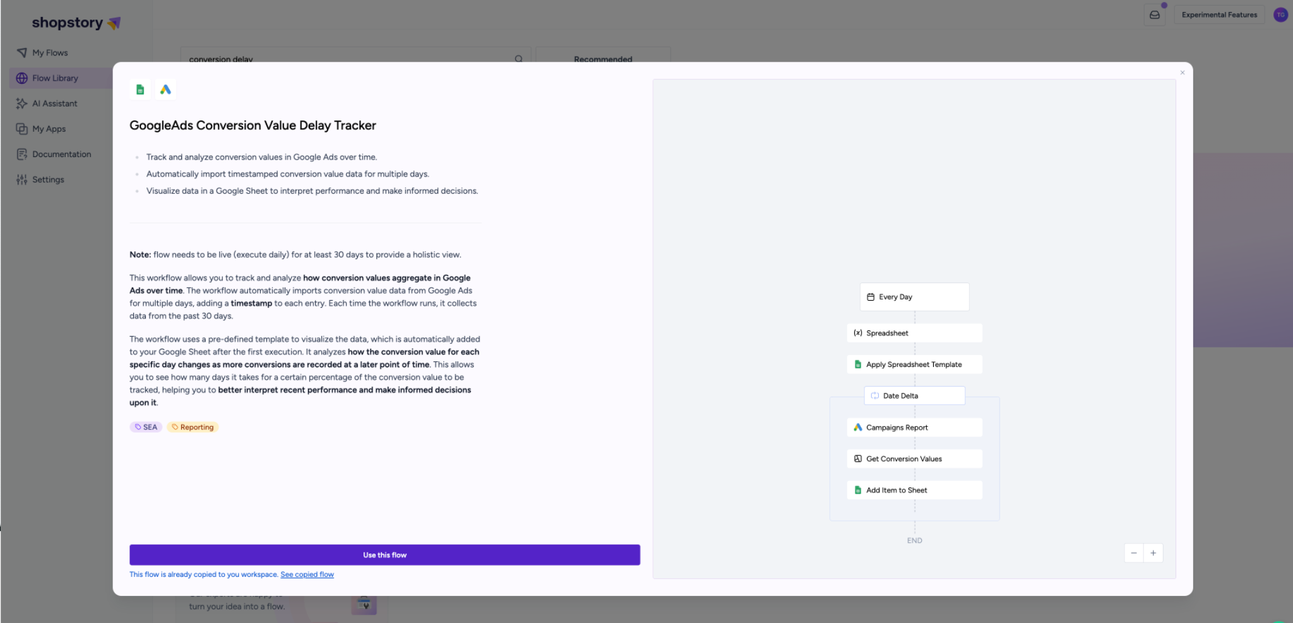Viewport: 1293px width, 623px height.
Task: Click the END label in the flow preview
Action: coord(914,540)
